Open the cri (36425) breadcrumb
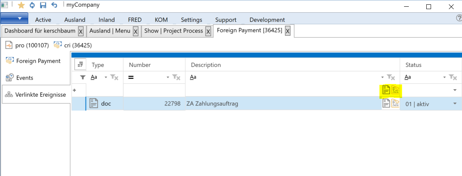462x176 pixels. pos(73,45)
